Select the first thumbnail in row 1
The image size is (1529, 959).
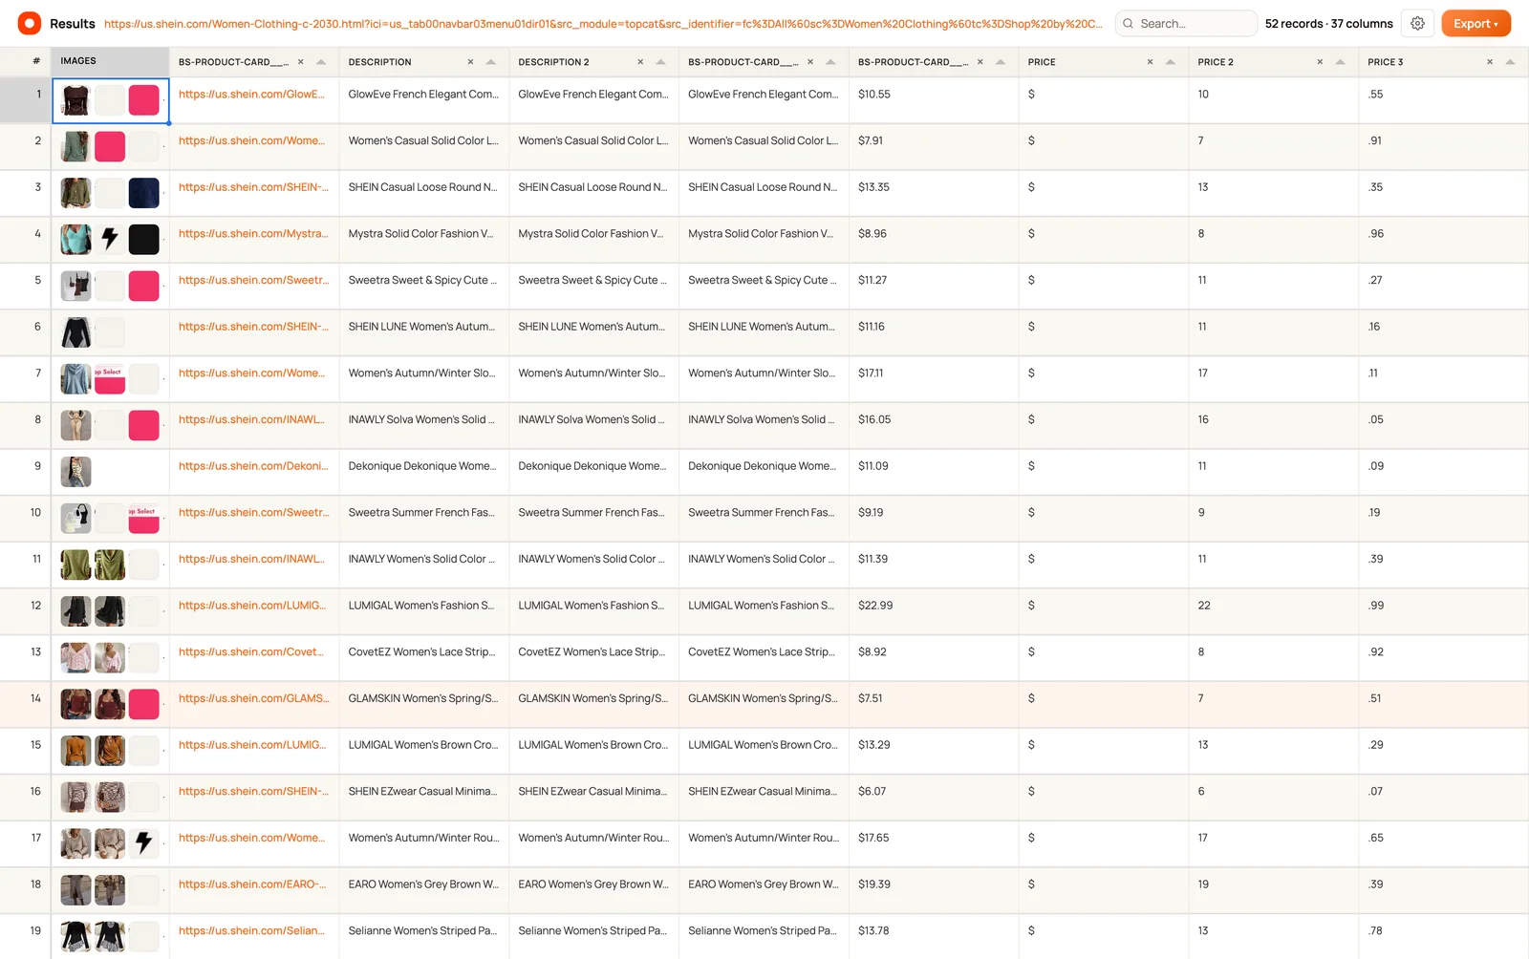(x=76, y=99)
